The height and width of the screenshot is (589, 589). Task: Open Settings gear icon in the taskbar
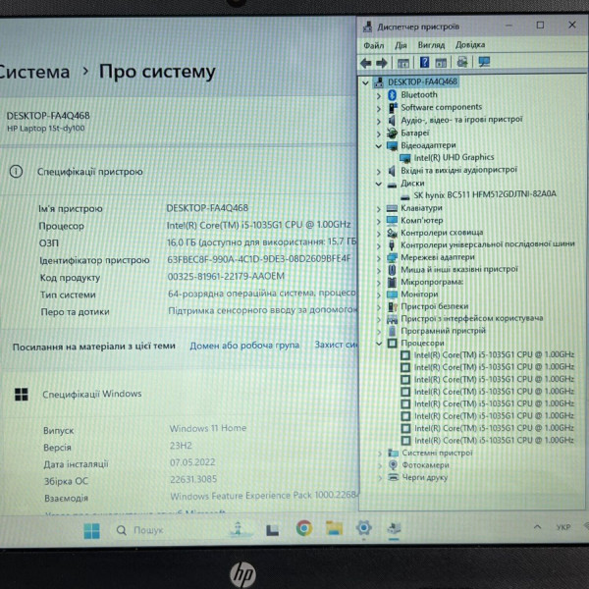coord(363,528)
